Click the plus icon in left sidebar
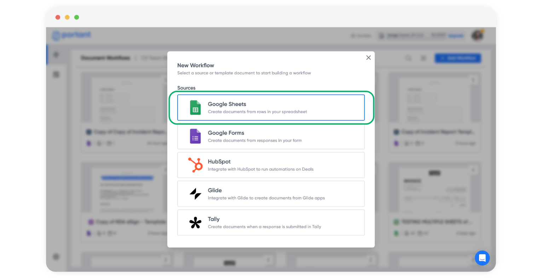The image size is (542, 279). pos(56,55)
